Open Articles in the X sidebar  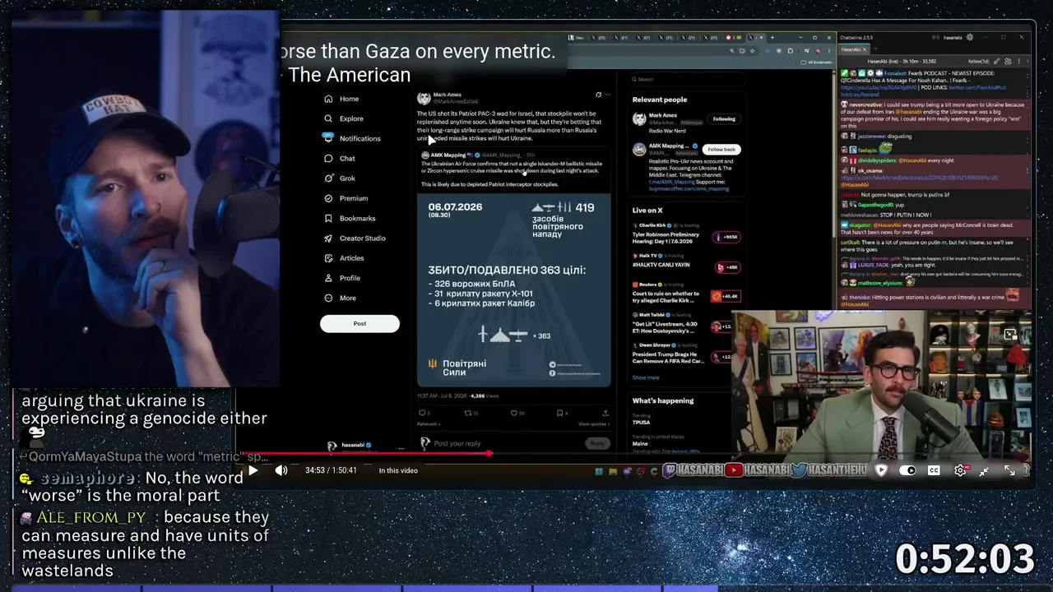(x=343, y=258)
